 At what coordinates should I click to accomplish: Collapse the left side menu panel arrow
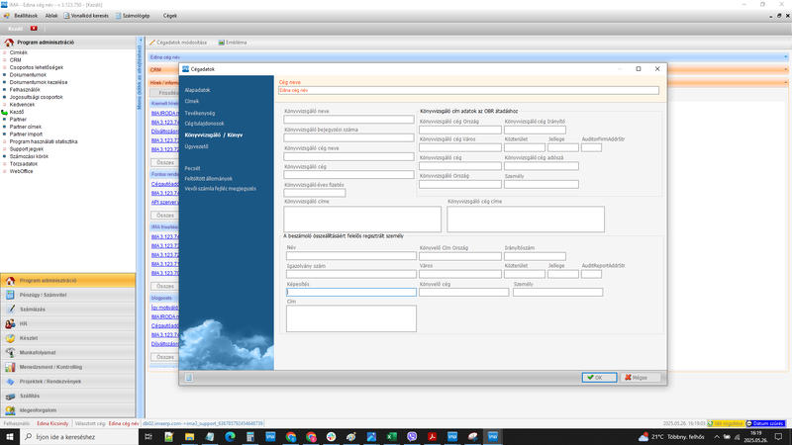point(141,40)
